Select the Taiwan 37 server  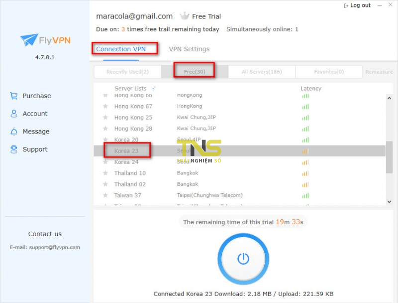click(x=240, y=195)
